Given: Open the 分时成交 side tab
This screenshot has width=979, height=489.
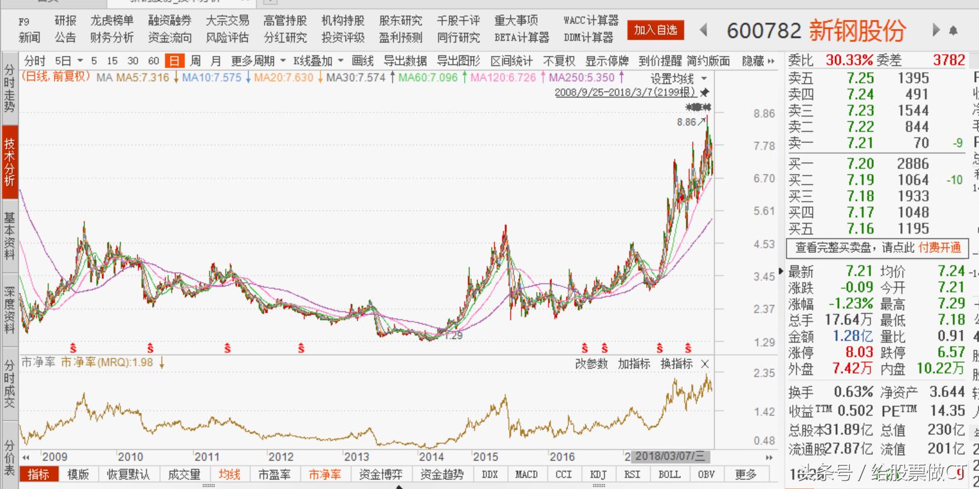Looking at the screenshot, I should click(9, 384).
